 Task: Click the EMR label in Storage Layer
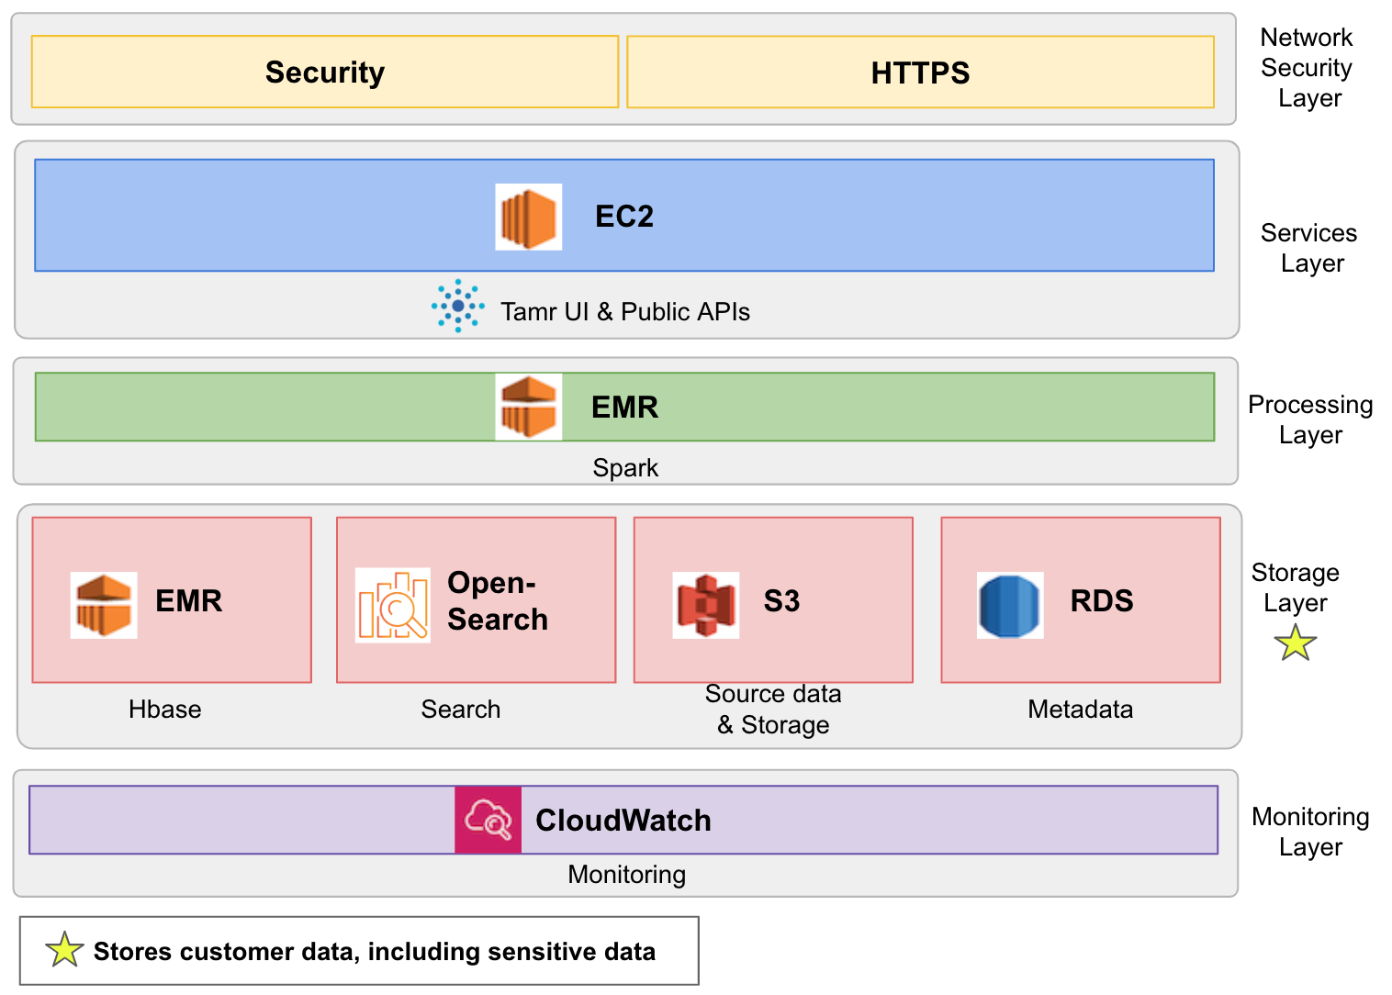[189, 601]
